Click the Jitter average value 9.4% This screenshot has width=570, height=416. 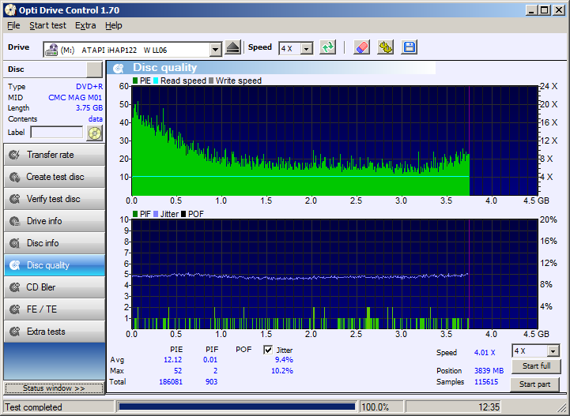[284, 360]
